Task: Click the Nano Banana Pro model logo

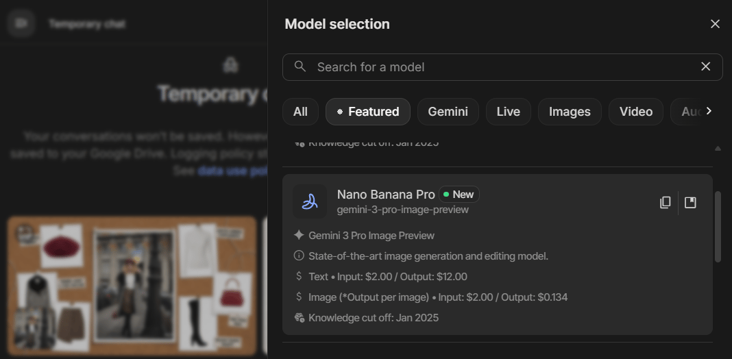Action: [x=310, y=202]
